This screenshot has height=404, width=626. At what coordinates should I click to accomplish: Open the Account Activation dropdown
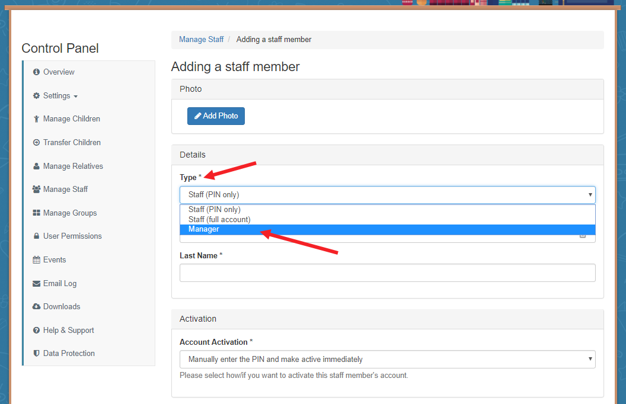coord(387,360)
